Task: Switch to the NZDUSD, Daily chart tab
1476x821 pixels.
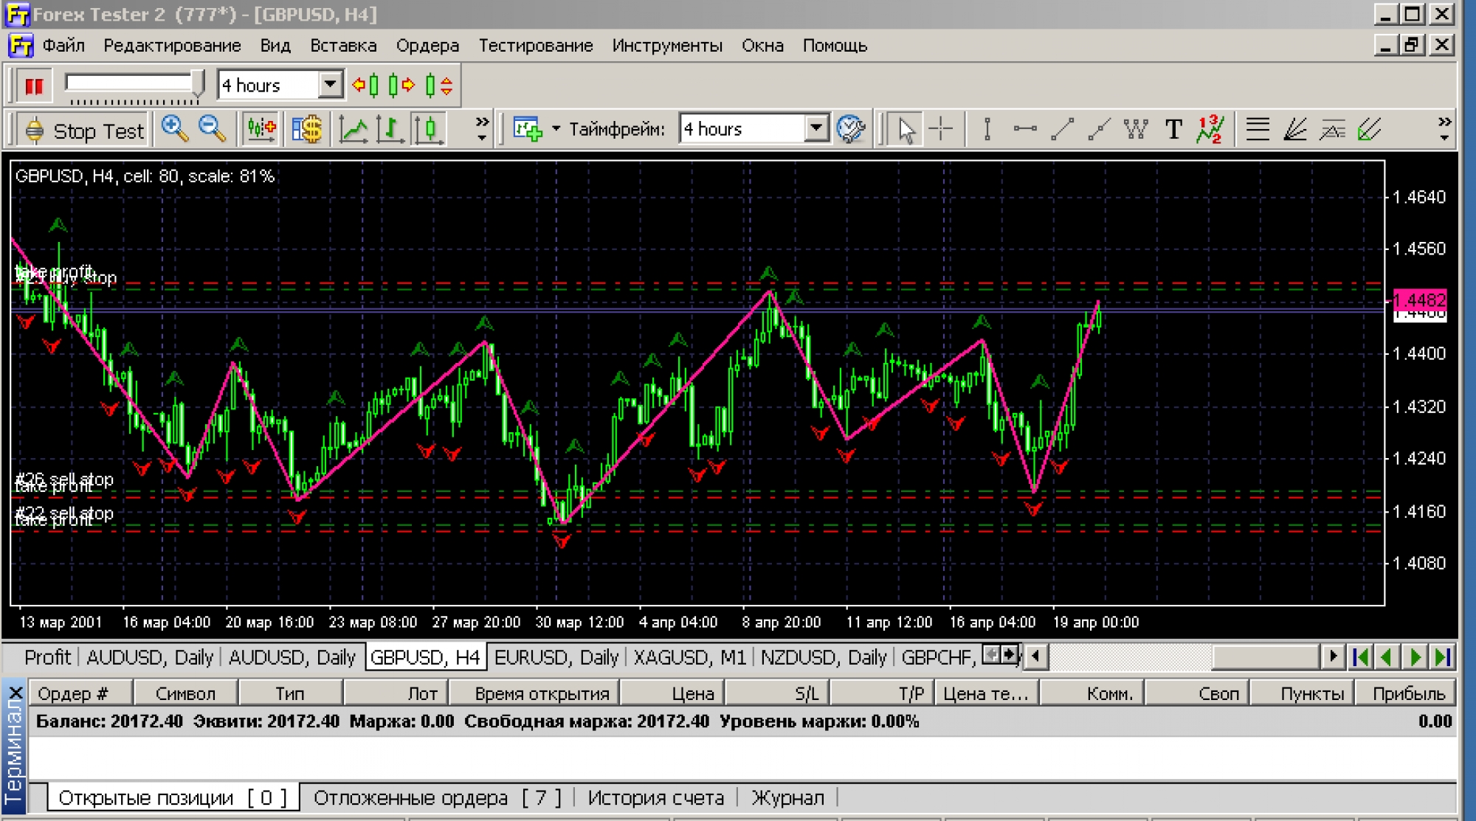Action: coord(823,657)
